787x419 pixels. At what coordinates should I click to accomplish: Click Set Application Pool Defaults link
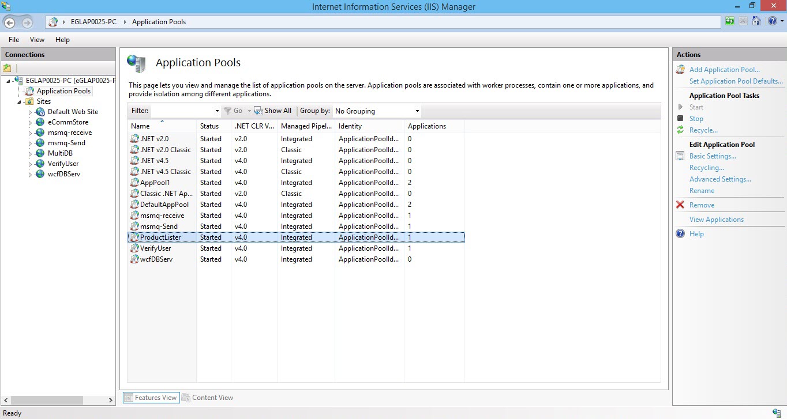(736, 81)
